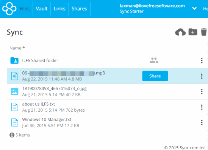Click the mp3 audio file icon
Screen dimensions: 208x150
pyautogui.click(x=15, y=76)
